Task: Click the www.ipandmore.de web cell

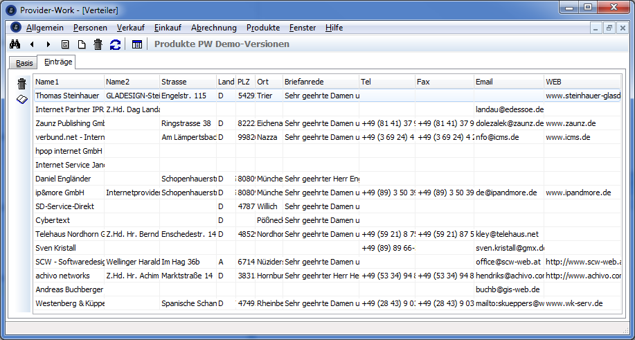Action: point(582,193)
